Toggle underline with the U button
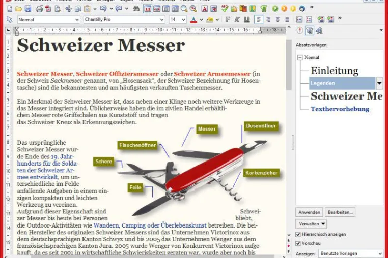Screen dimensions: 388x258 pos(246,19)
